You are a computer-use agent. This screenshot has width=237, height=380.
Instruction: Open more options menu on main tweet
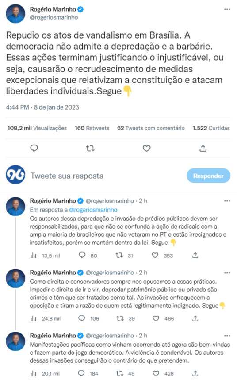pyautogui.click(x=227, y=9)
